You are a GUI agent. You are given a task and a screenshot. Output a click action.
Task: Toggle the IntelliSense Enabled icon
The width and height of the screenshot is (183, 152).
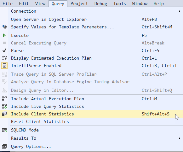click(x=4, y=66)
